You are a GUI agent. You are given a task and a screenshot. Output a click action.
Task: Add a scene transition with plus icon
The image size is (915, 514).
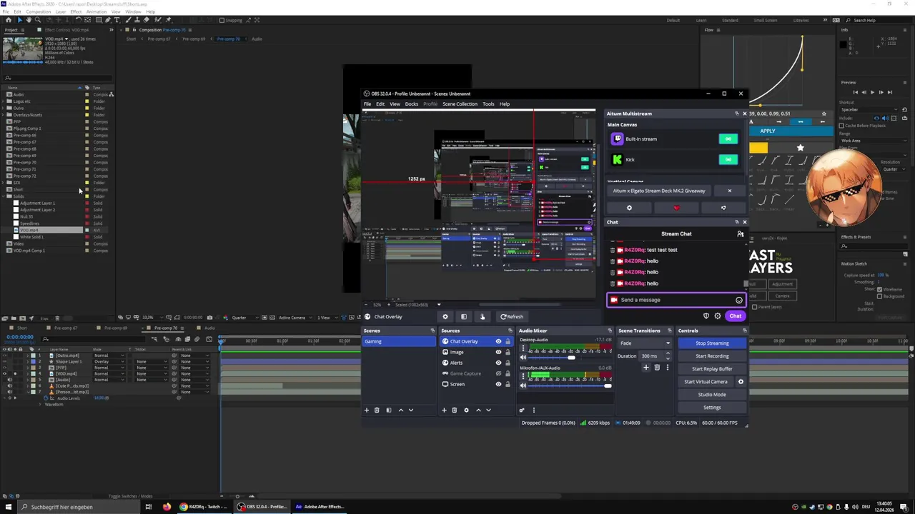click(x=646, y=368)
